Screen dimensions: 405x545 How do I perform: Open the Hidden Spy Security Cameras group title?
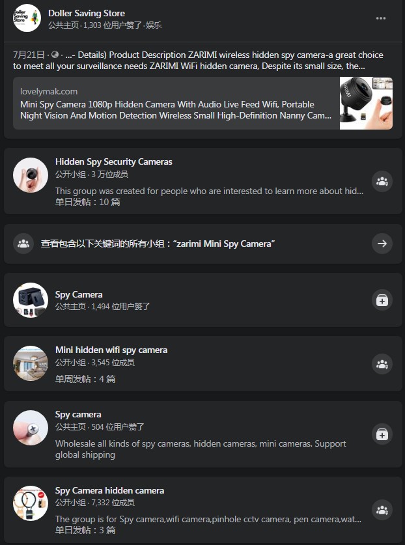point(114,162)
